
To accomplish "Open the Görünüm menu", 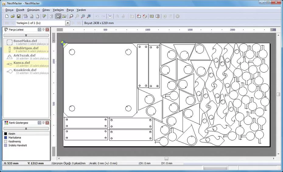I will click(x=33, y=10).
